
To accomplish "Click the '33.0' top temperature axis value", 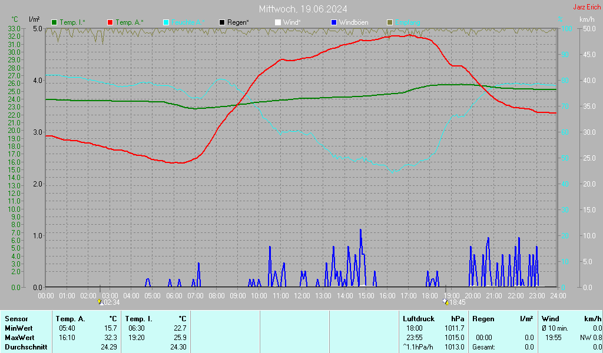I will pyautogui.click(x=14, y=28).
